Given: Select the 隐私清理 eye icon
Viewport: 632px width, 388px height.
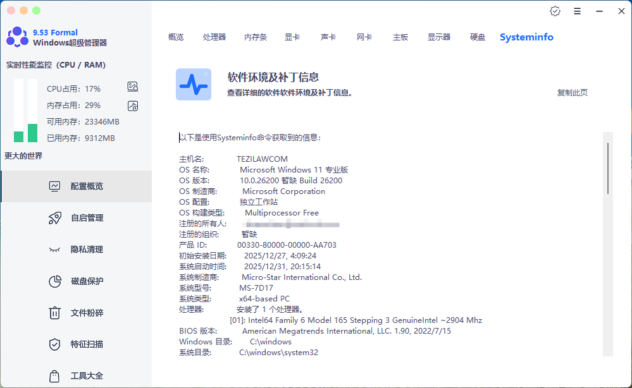Looking at the screenshot, I should pos(56,249).
